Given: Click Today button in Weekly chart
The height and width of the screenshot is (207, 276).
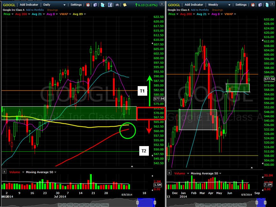Looking at the screenshot, I should pos(242,205).
